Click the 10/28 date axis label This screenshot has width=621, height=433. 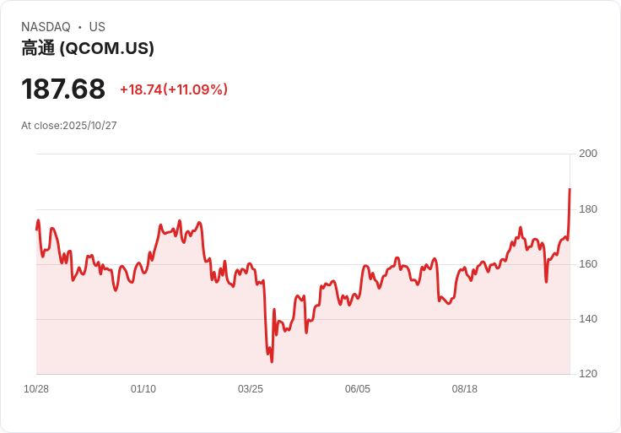tap(36, 389)
